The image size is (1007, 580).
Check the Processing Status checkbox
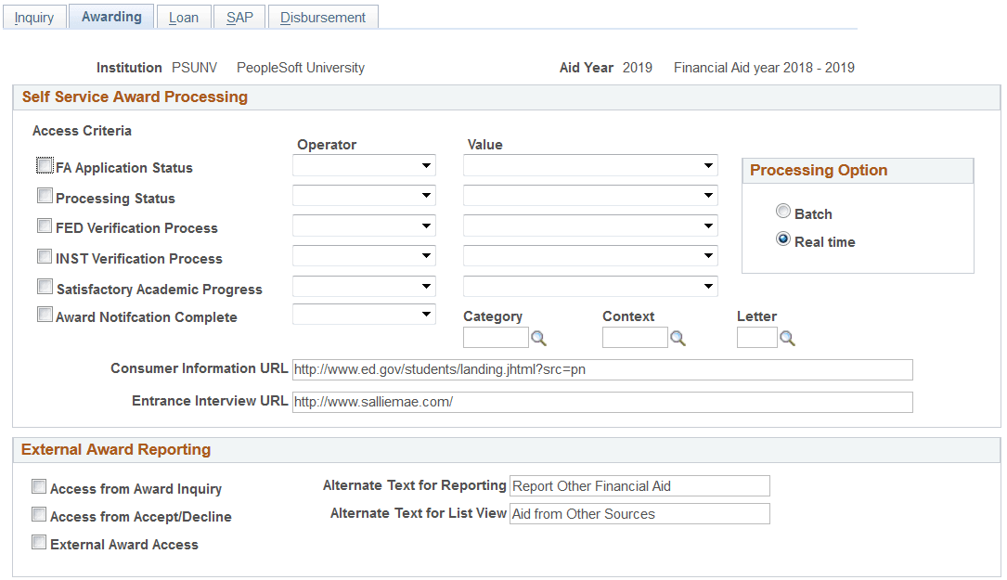pos(45,195)
